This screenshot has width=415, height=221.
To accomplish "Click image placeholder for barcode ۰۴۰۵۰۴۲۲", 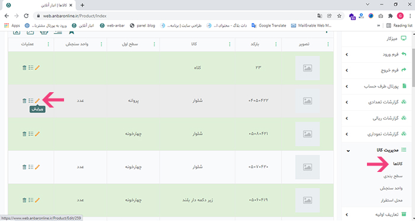I will pos(307,101).
